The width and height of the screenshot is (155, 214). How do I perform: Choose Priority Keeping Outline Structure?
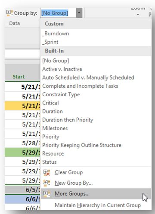(82, 145)
